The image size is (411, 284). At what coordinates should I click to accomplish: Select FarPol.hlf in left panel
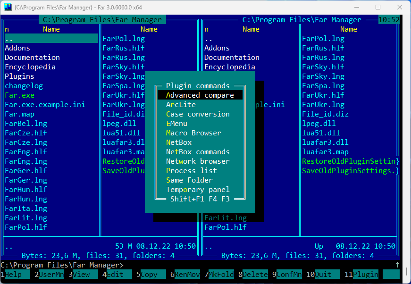point(26,227)
